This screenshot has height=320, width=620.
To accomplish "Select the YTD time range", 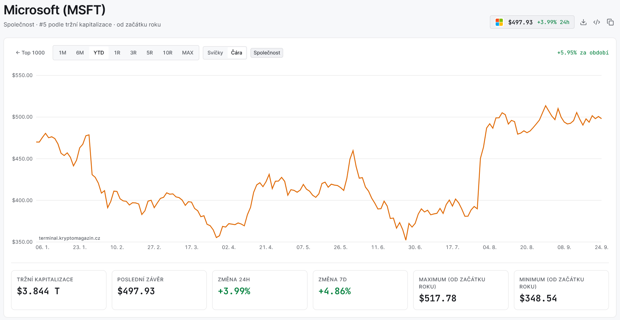I will (x=99, y=53).
